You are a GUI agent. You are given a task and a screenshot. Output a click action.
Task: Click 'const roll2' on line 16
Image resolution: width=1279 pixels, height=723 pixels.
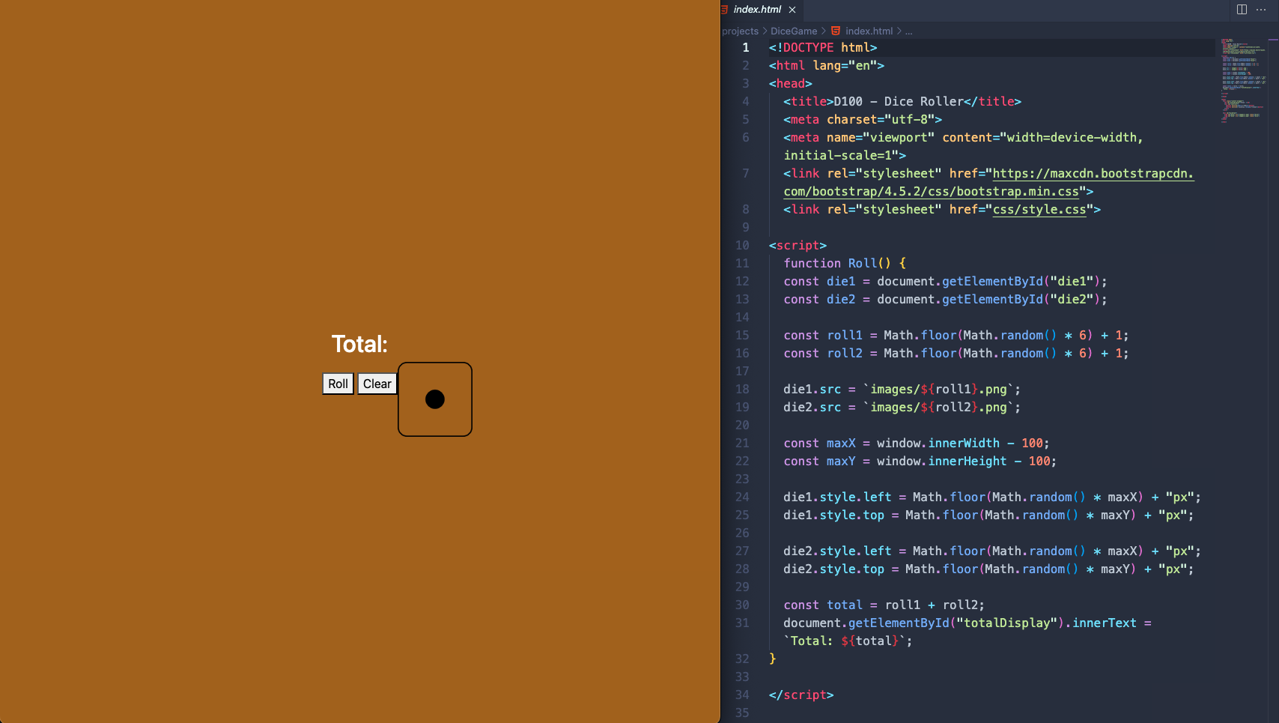click(x=823, y=353)
